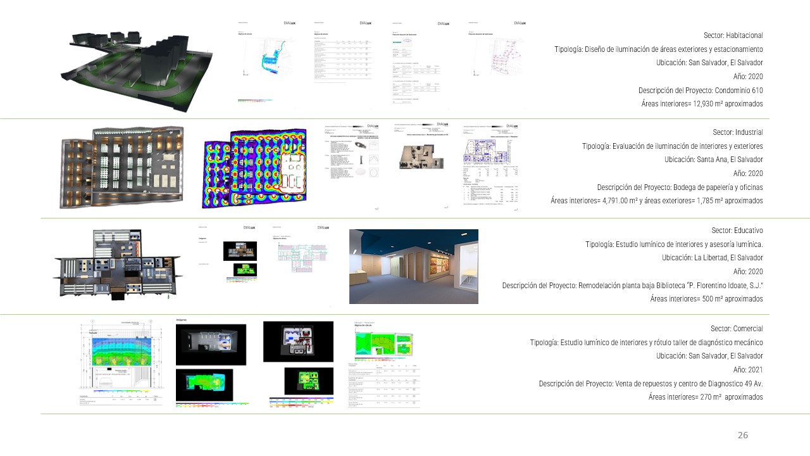
Task: Click the Descripción del Proyecto: Condominio 610 text
Action: [699, 90]
